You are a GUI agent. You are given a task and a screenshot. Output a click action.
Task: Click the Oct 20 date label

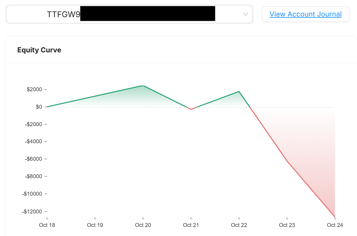tap(143, 225)
